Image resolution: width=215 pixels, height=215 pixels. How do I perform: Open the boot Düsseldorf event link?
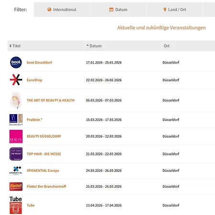(39, 63)
